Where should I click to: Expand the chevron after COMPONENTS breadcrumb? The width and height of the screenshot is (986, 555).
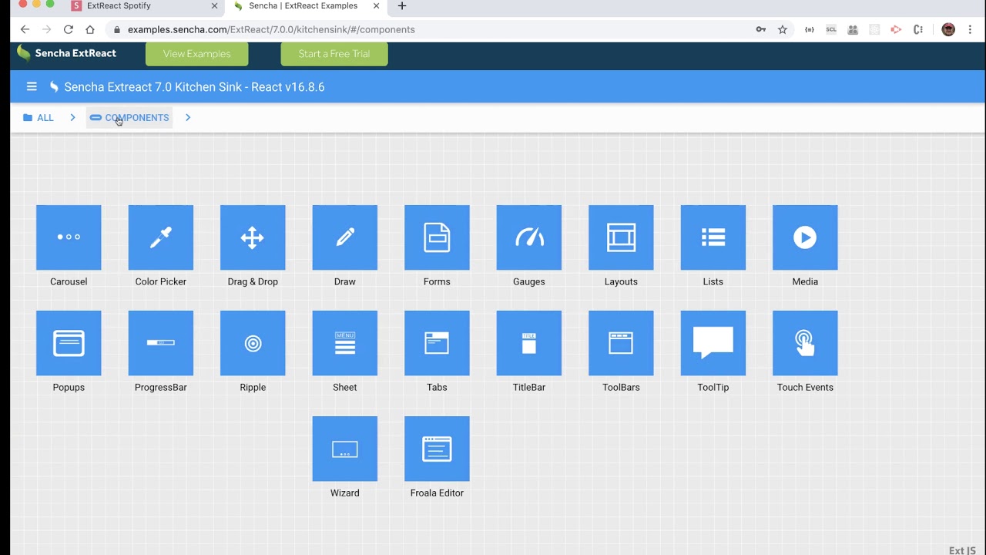tap(187, 118)
